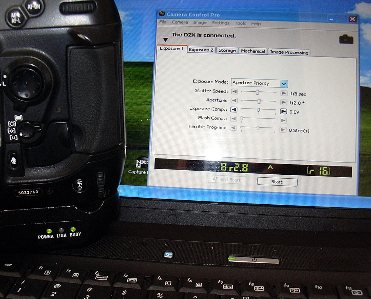Click the camera icon at top right
This screenshot has height=299, width=371.
(346, 39)
